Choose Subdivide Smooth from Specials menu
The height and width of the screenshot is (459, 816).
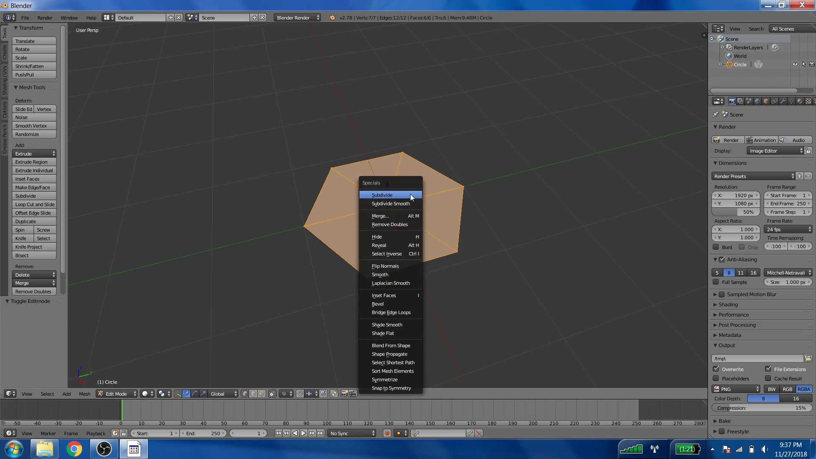pos(391,204)
